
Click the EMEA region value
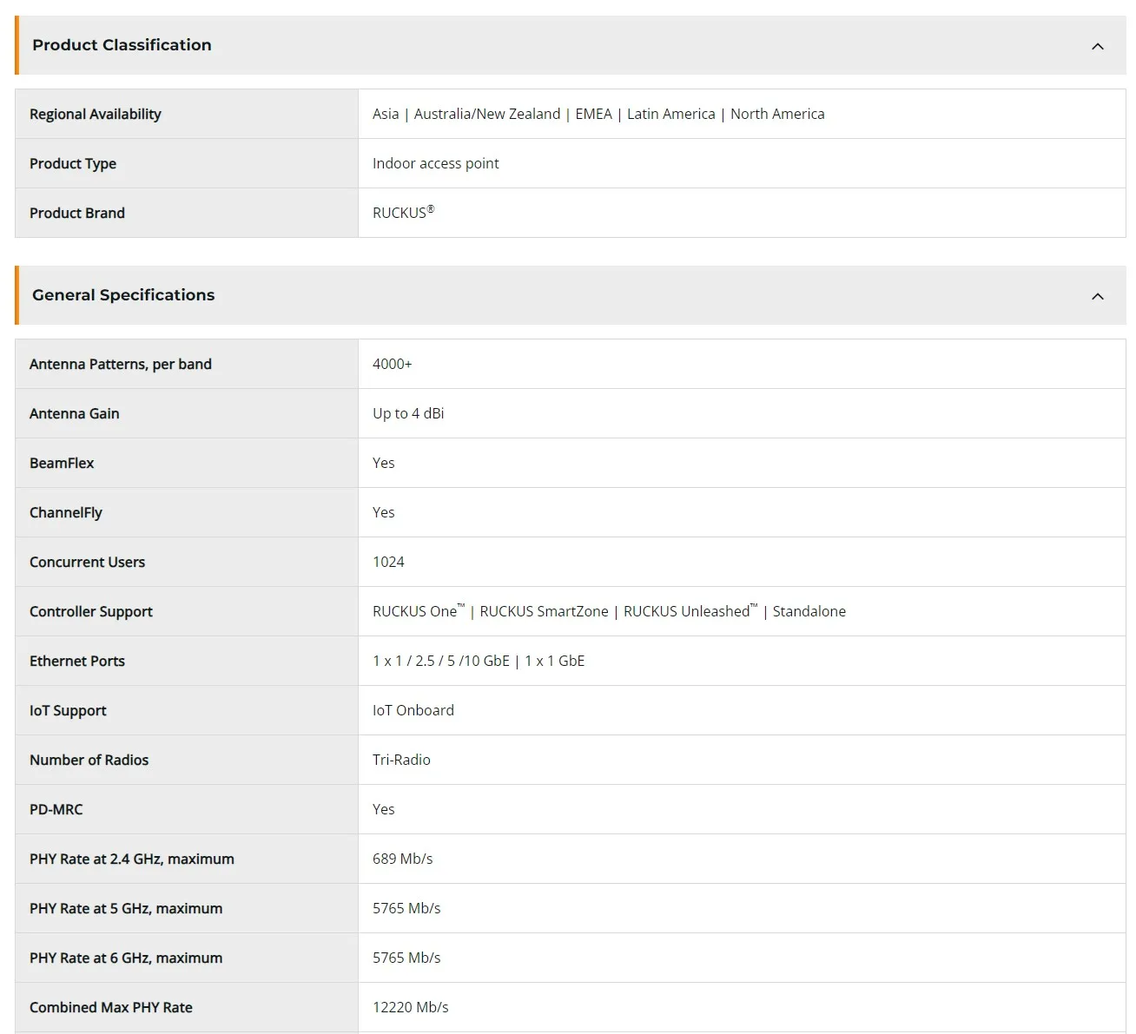(594, 114)
